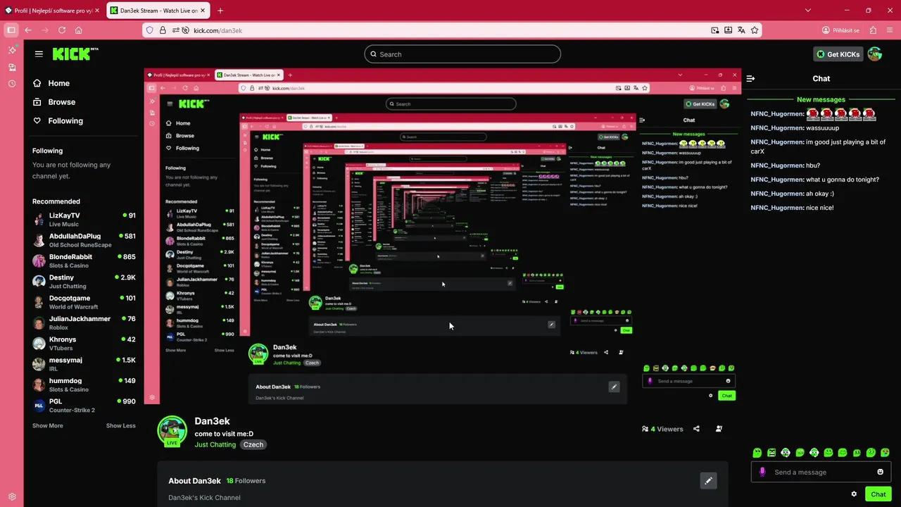Click the green Chat send button

click(x=878, y=494)
